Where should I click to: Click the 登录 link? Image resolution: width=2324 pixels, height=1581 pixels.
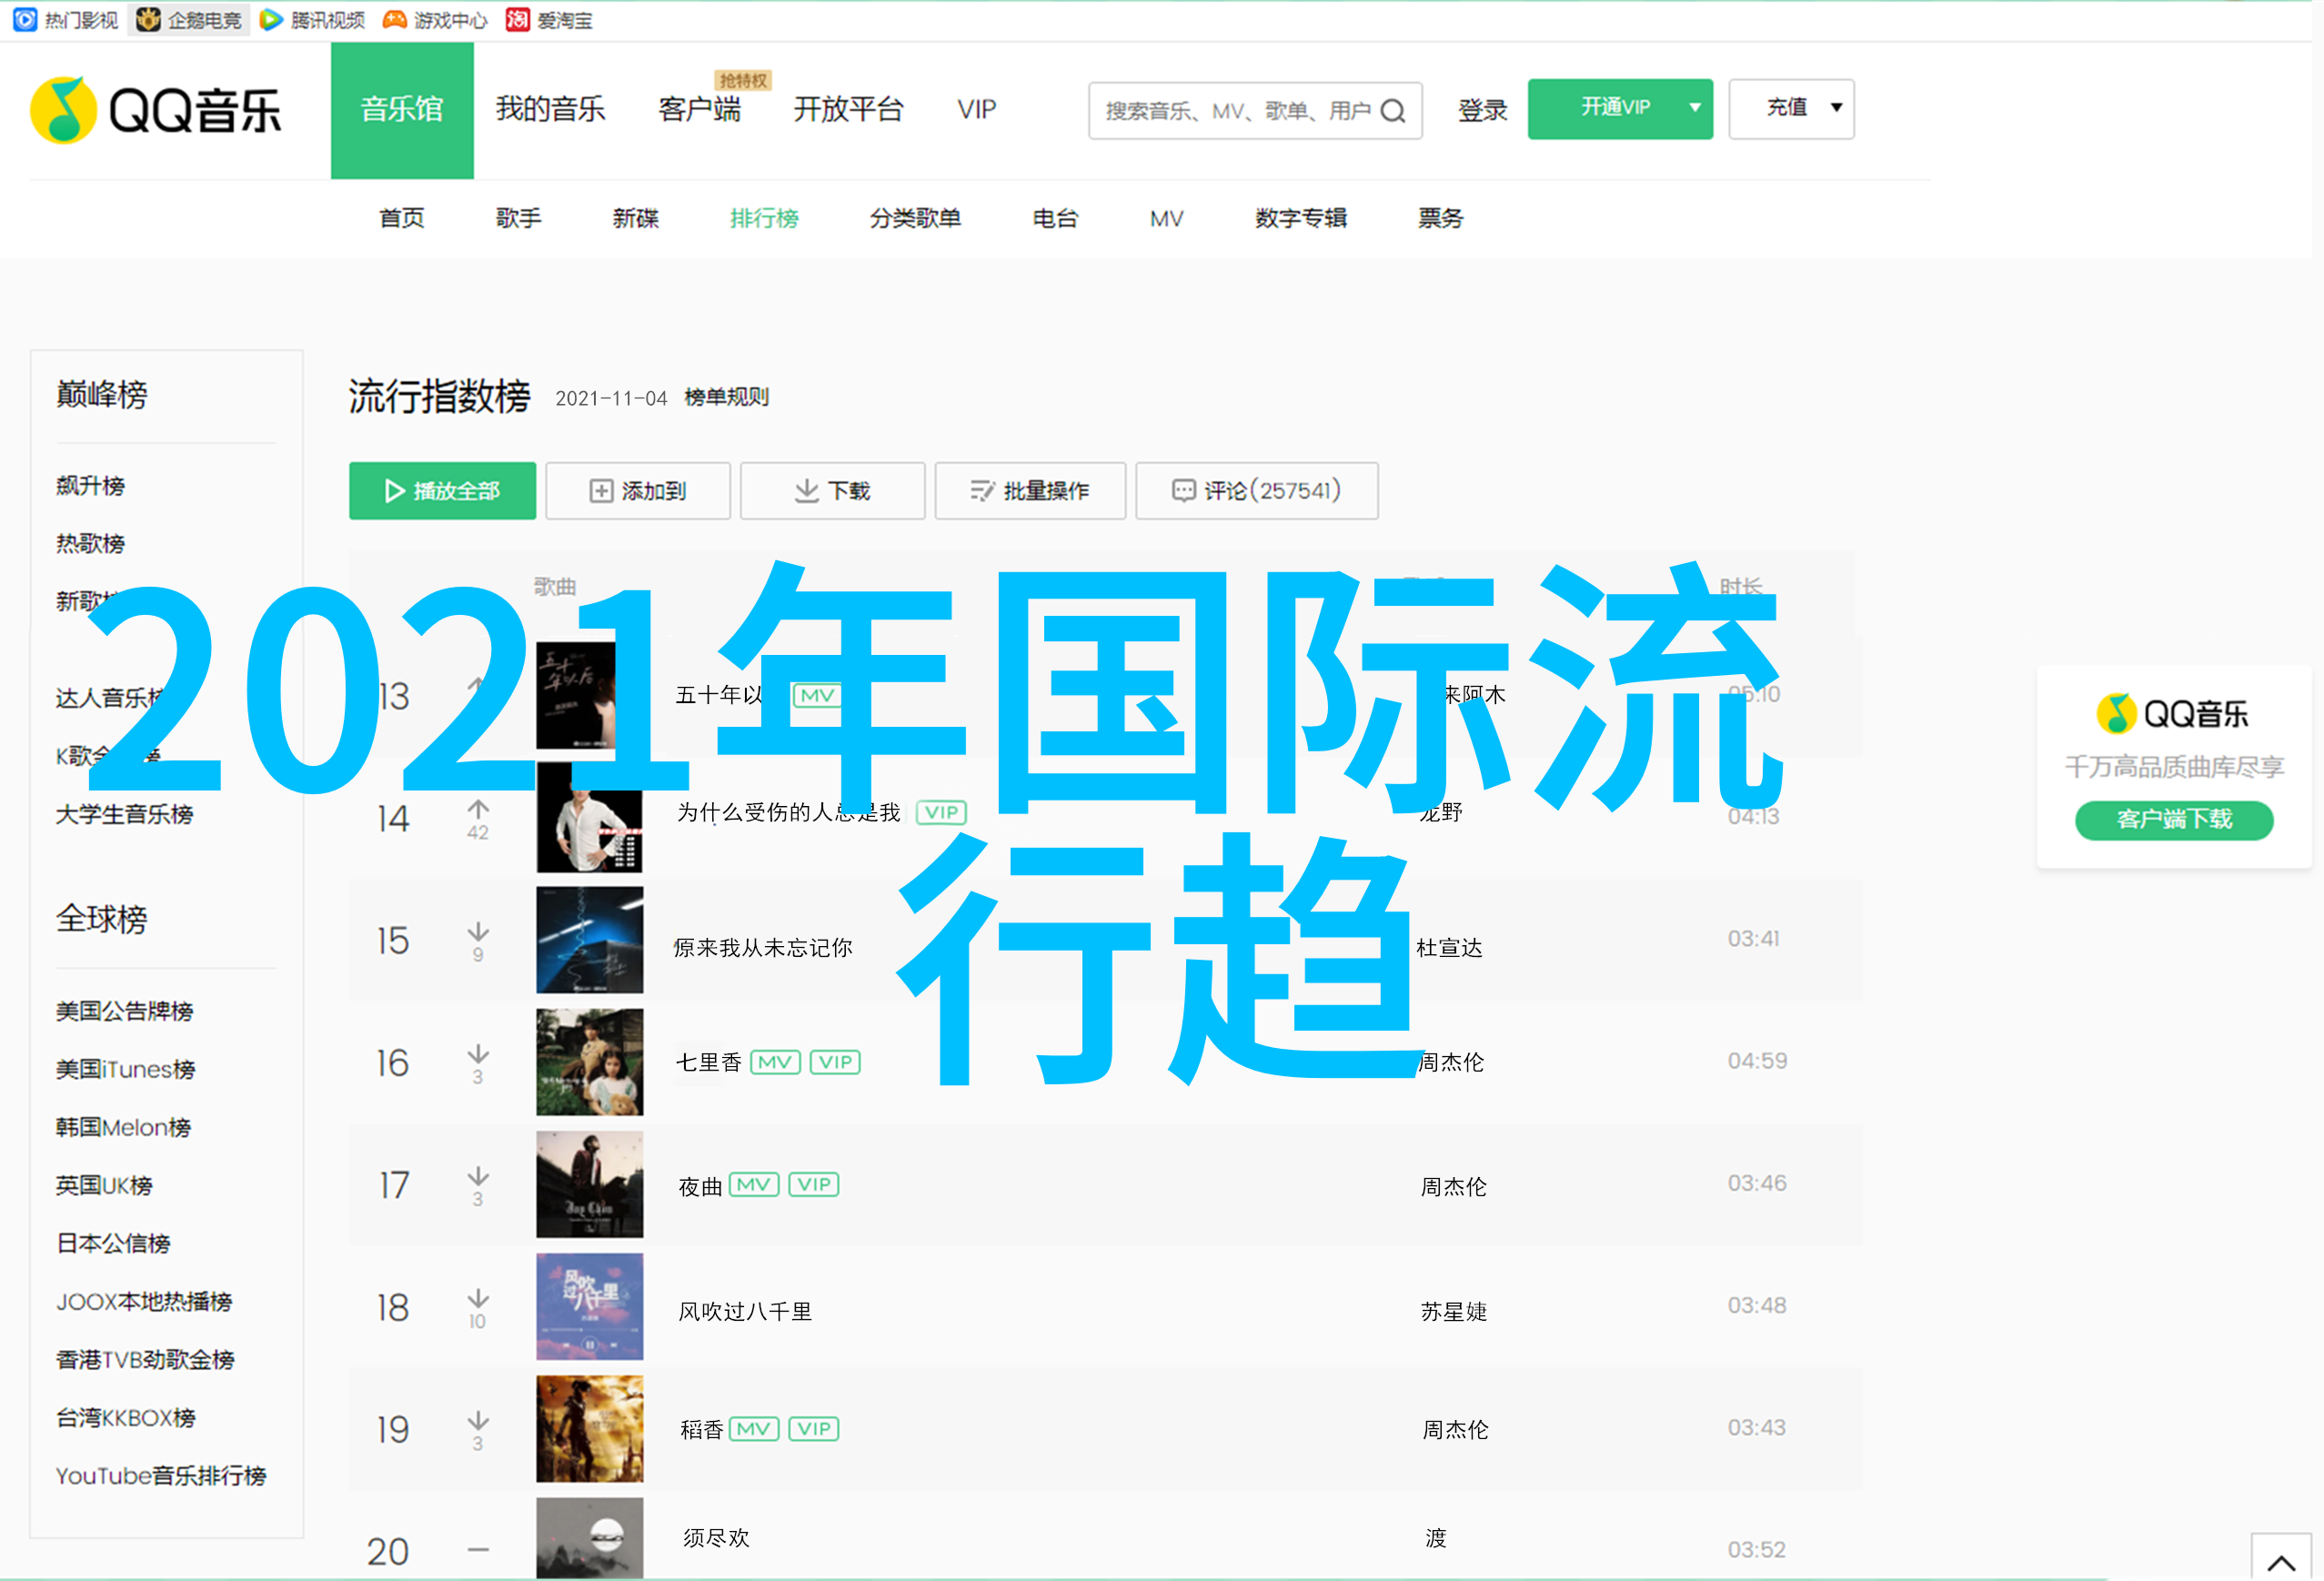[x=1483, y=110]
